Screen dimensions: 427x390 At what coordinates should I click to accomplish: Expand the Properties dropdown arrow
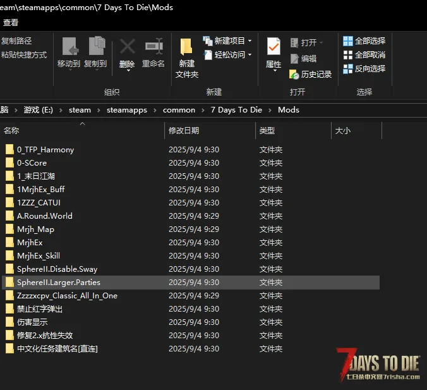tap(275, 71)
